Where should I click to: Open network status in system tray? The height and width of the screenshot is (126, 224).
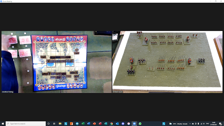[201, 124]
